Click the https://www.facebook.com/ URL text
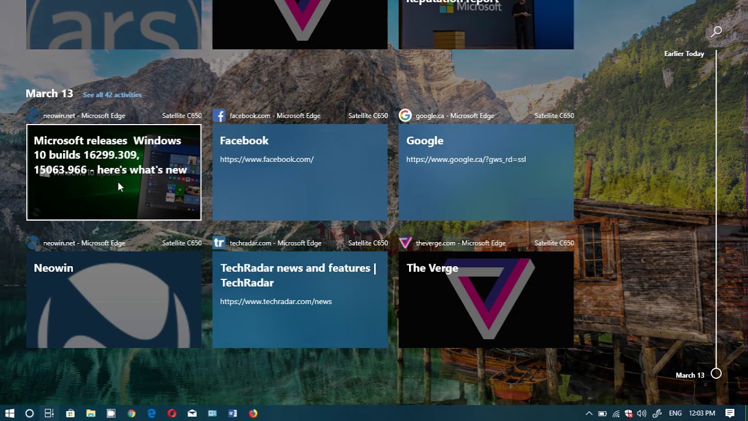This screenshot has height=421, width=748. 267,159
